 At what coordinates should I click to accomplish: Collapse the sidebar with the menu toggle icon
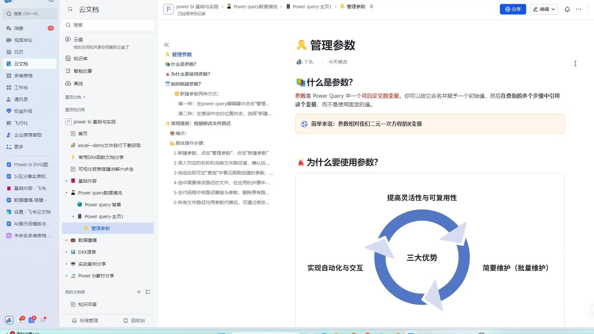tap(70, 10)
